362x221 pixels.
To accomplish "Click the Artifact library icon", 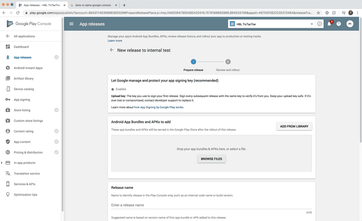I will point(8,78).
